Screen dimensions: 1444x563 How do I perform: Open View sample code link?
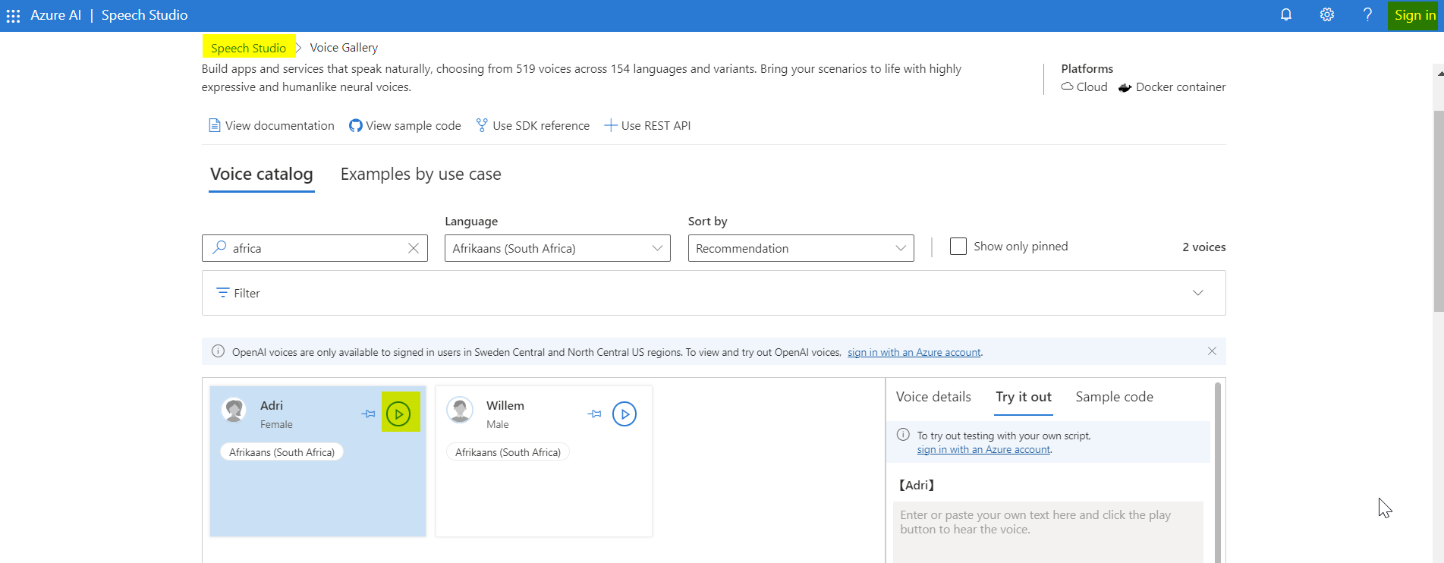pos(405,126)
